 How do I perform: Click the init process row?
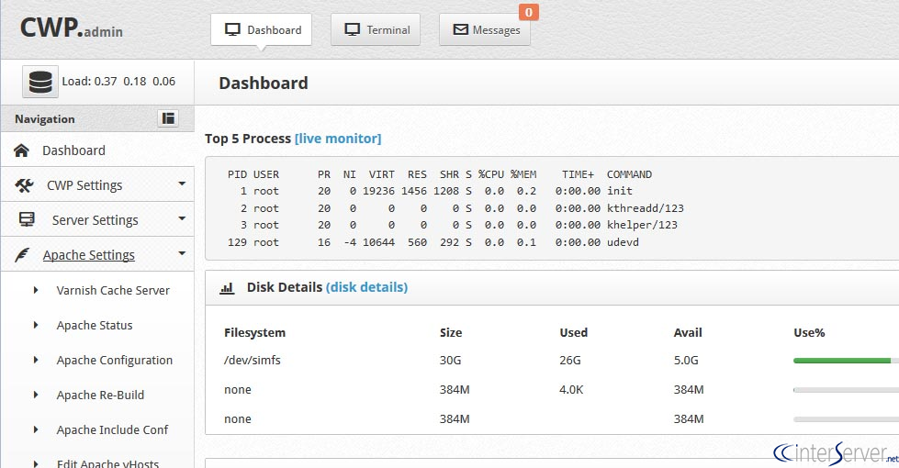(x=430, y=191)
